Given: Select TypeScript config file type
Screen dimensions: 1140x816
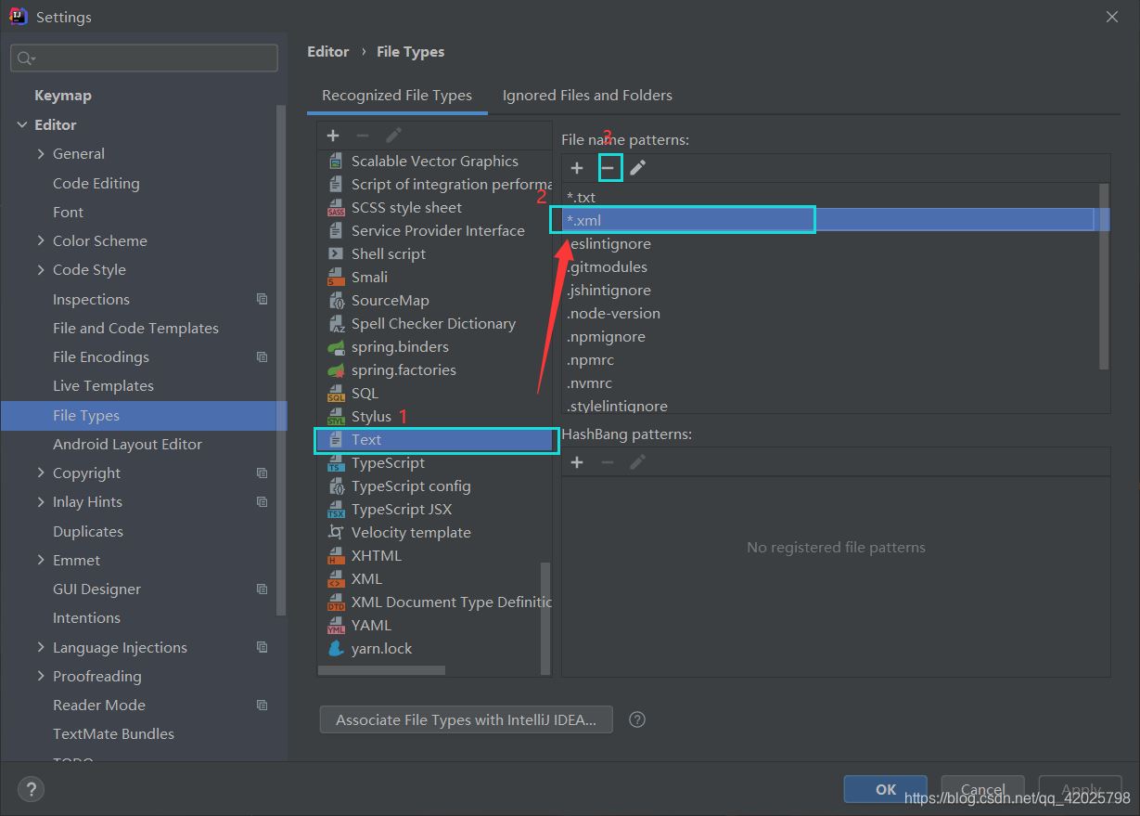Looking at the screenshot, I should [x=435, y=486].
